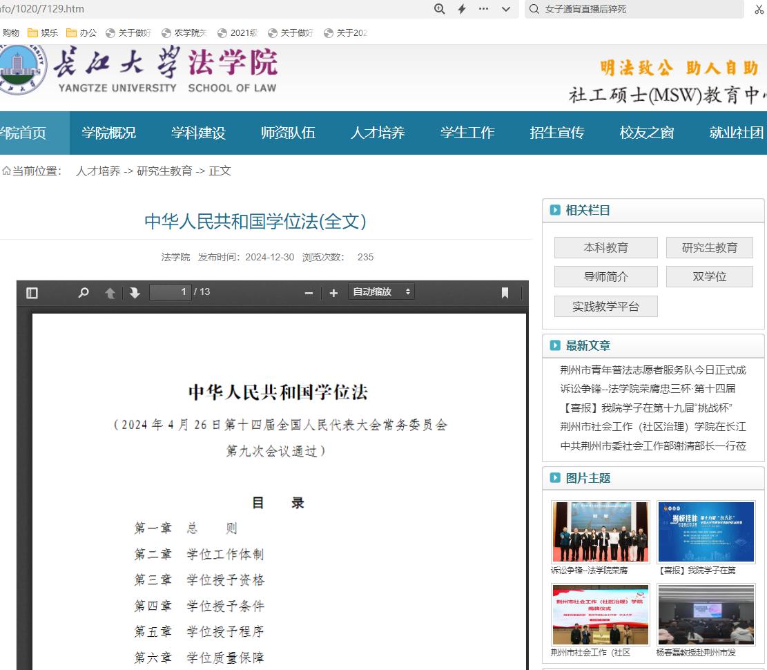Click the PDF bookmark icon
The height and width of the screenshot is (670, 767).
(x=505, y=293)
